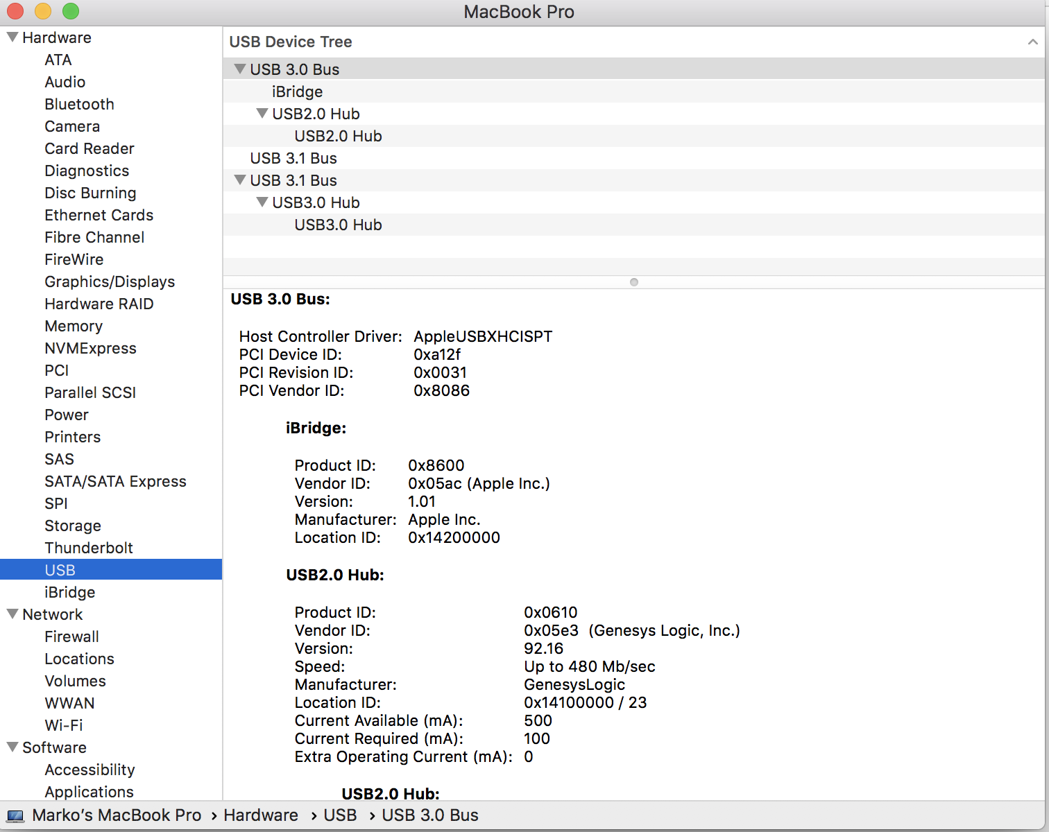Image resolution: width=1049 pixels, height=832 pixels.
Task: Select NVMExpress in the sidebar
Action: pyautogui.click(x=91, y=348)
